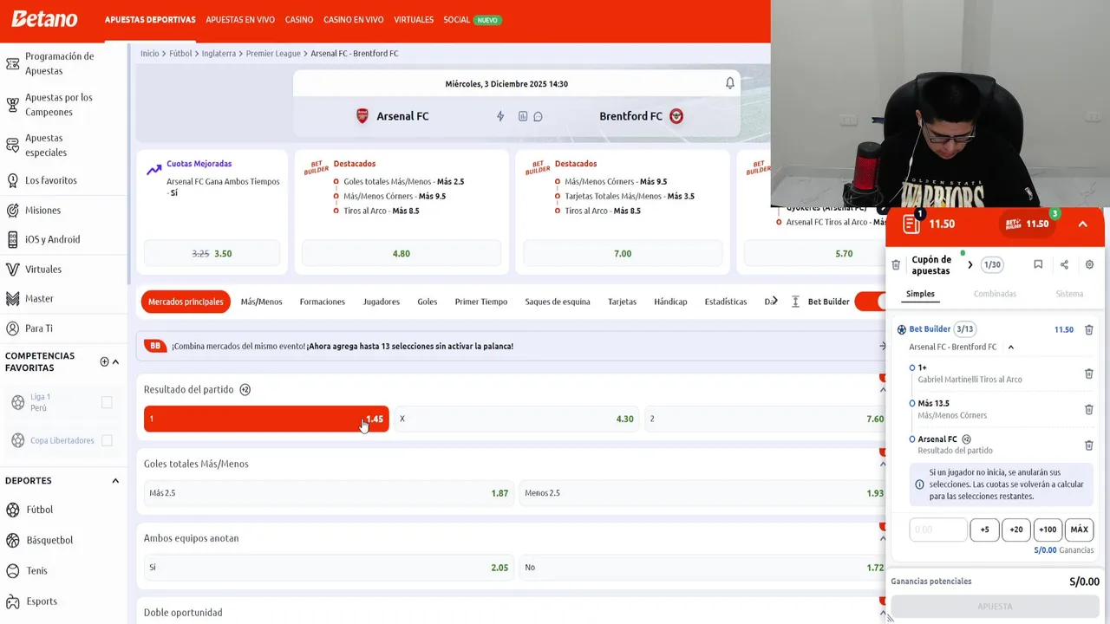This screenshot has width=1110, height=624.
Task: Expand the Cupón de apuestas arrow
Action: coord(970,265)
